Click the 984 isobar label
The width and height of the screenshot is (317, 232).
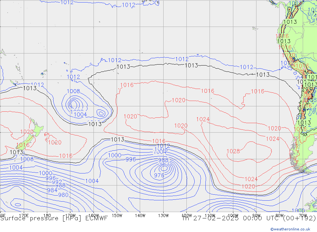[x=52, y=190]
